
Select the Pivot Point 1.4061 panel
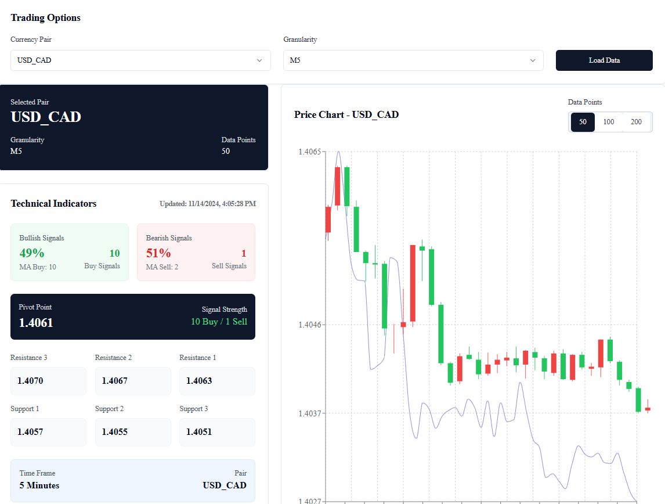pyautogui.click(x=133, y=316)
